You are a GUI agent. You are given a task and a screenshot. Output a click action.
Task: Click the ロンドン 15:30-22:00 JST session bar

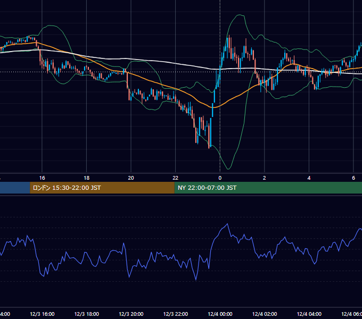click(x=102, y=188)
